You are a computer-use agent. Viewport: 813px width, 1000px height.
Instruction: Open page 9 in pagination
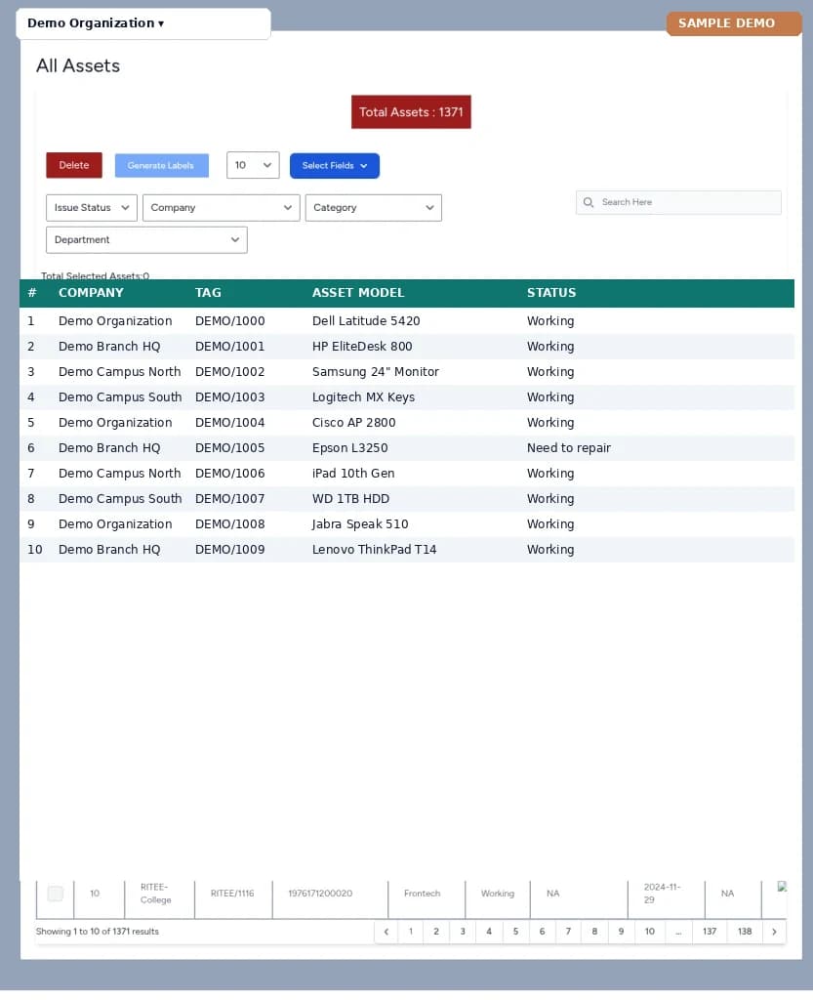(x=622, y=932)
